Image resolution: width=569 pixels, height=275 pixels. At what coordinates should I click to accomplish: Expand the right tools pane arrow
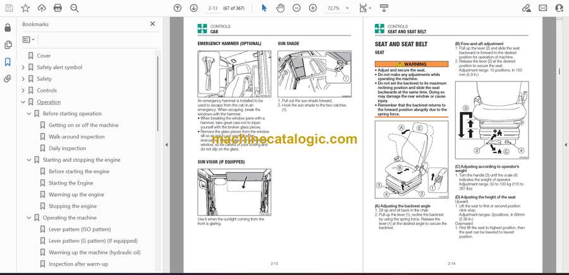(x=565, y=145)
